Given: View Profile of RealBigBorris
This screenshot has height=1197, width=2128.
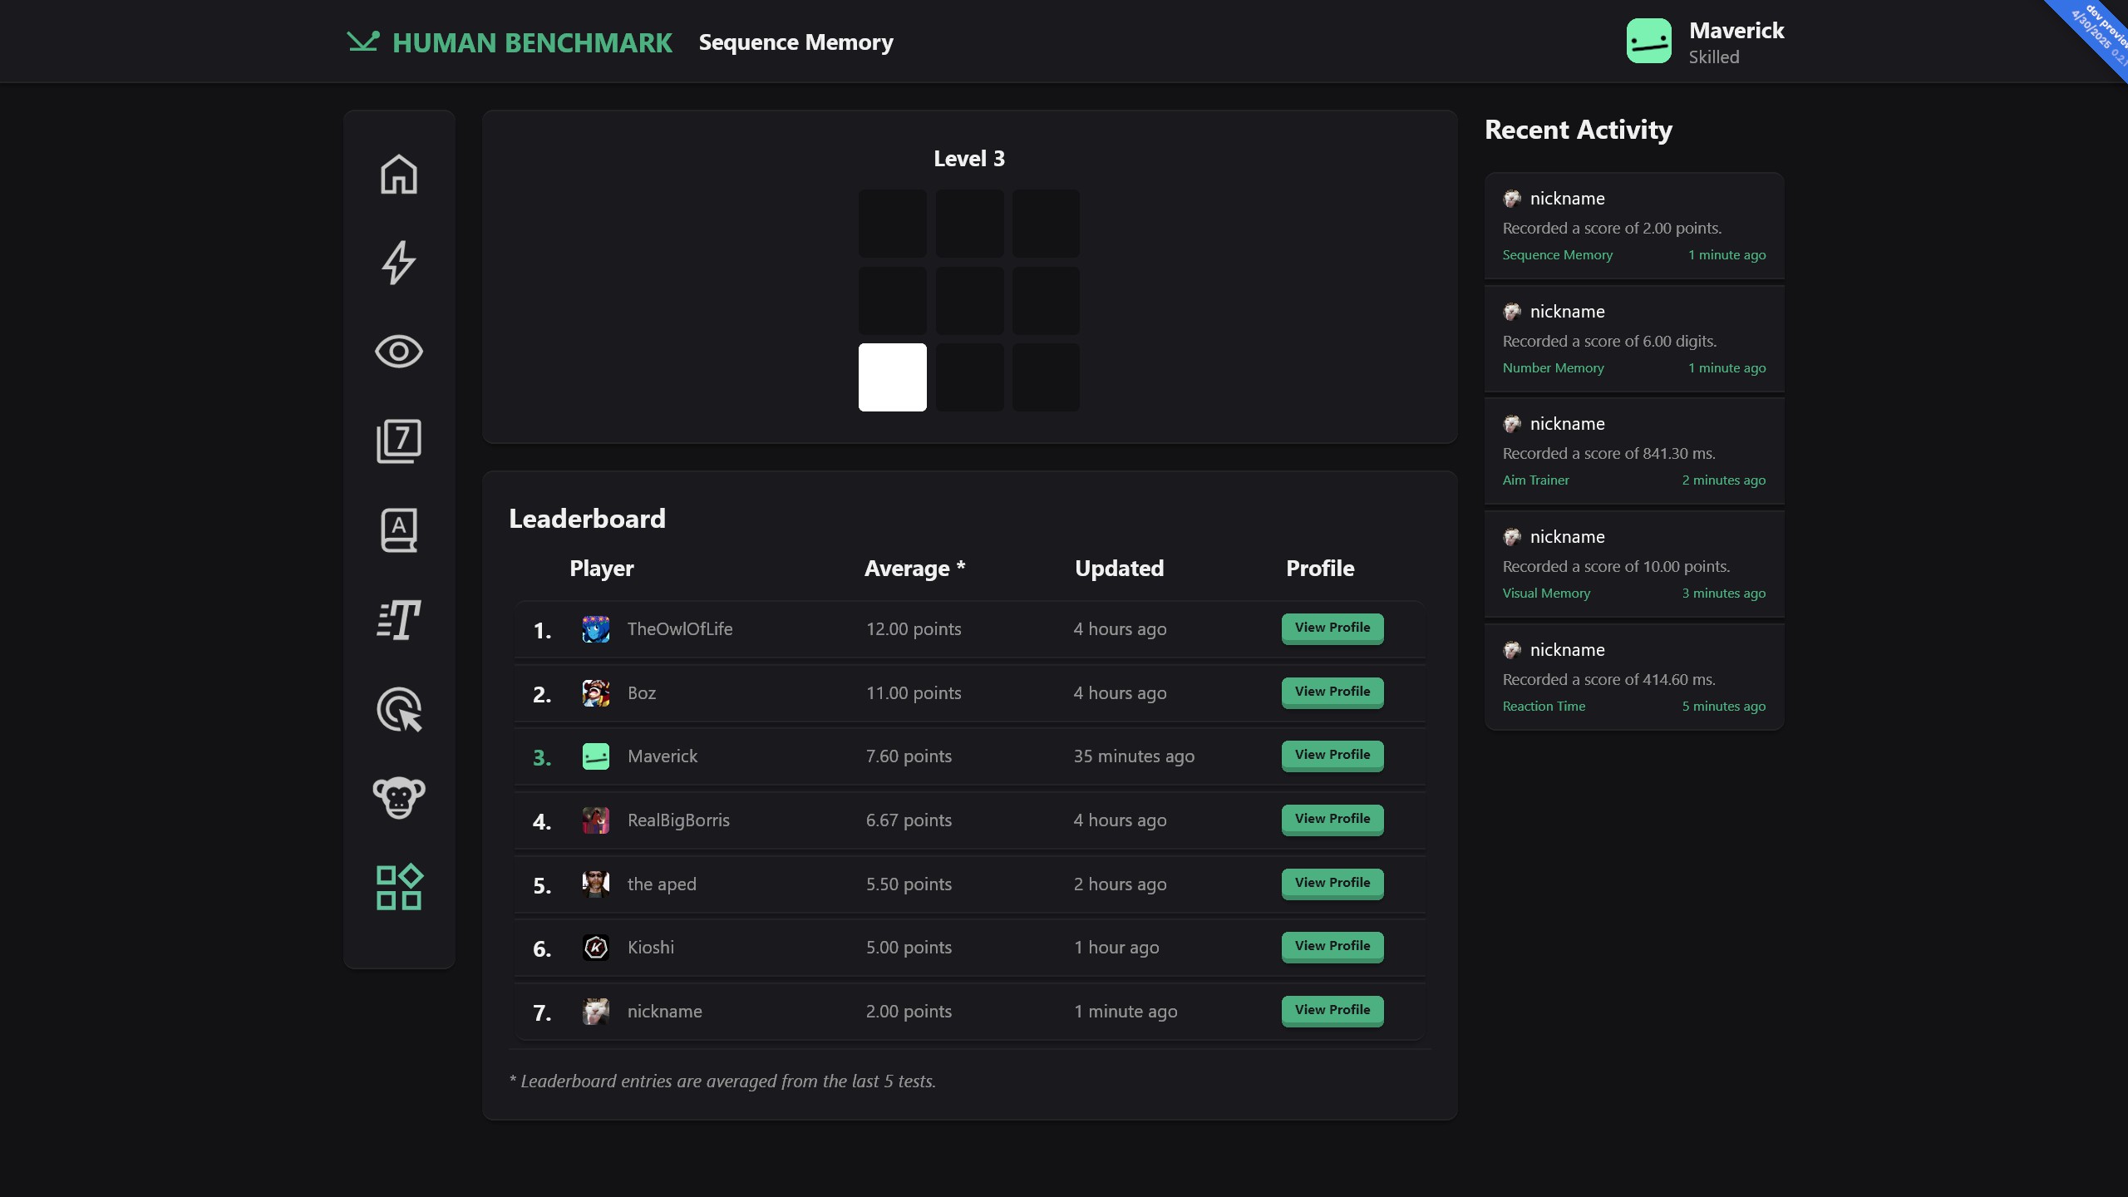Looking at the screenshot, I should point(1332,820).
